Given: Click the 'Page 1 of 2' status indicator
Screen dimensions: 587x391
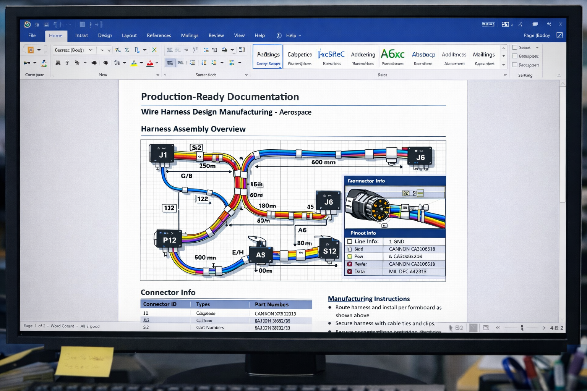Looking at the screenshot, I should (34, 326).
